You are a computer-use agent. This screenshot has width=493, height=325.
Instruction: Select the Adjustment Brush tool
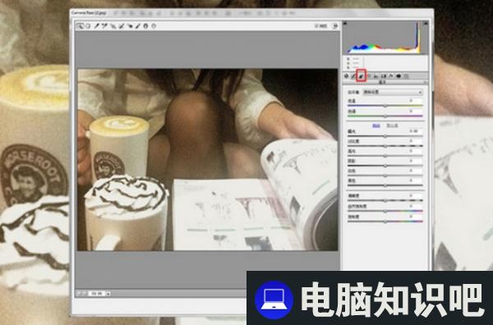pos(138,26)
